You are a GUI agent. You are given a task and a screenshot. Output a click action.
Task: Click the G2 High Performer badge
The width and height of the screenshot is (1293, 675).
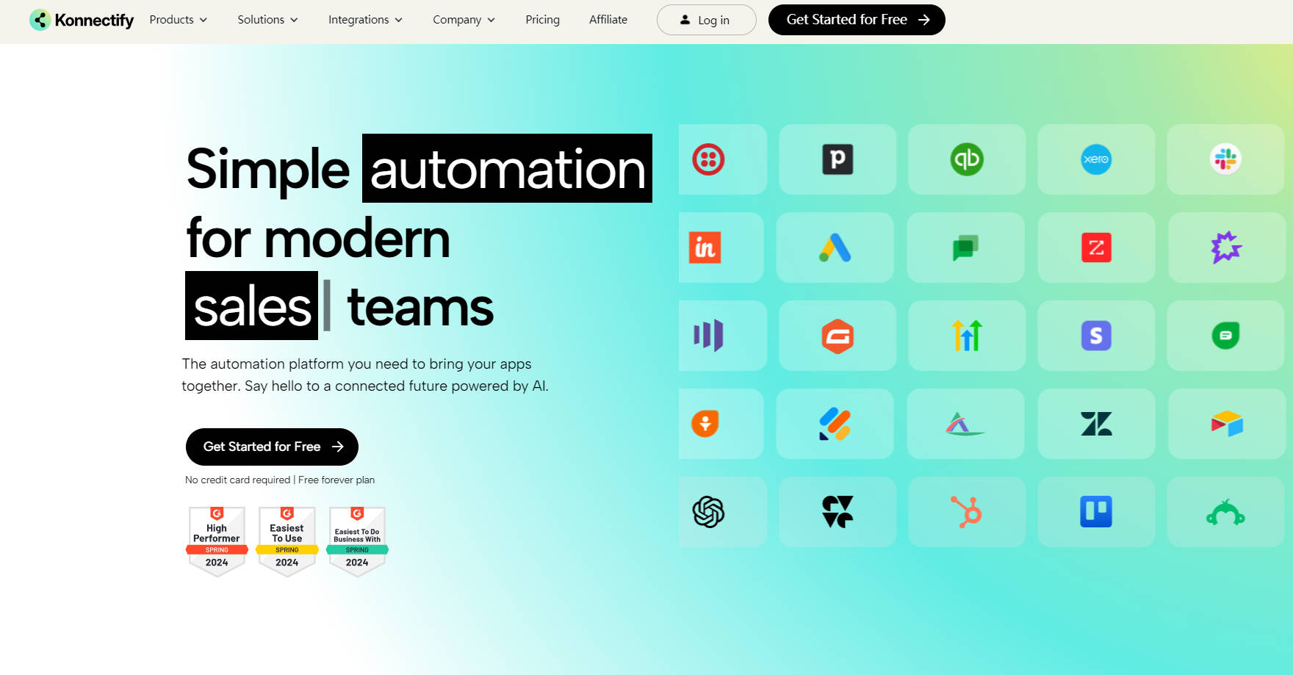217,541
